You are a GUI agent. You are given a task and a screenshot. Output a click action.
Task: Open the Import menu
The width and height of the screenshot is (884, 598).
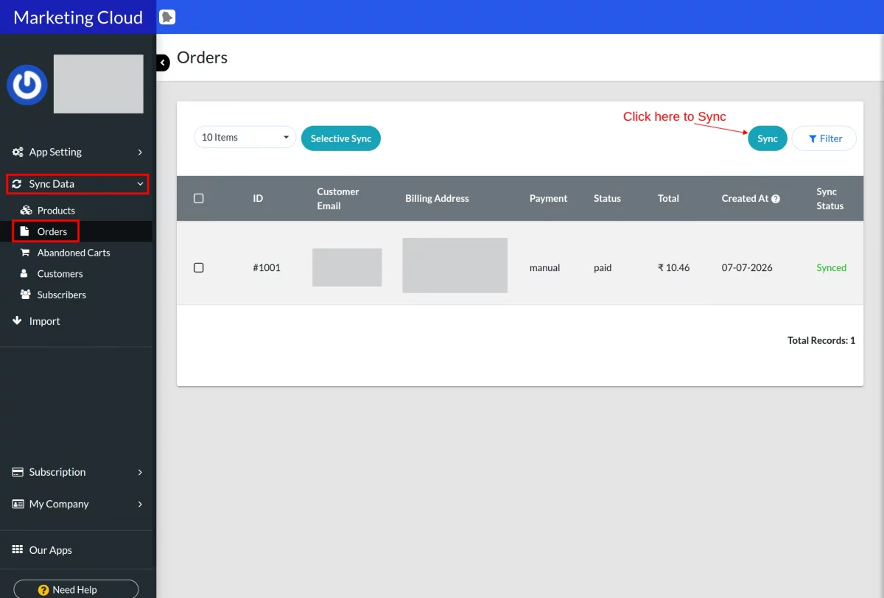(x=44, y=321)
